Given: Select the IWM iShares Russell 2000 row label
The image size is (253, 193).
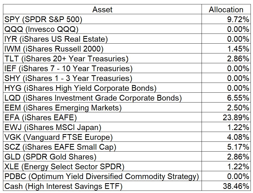Looking at the screenshot, I should pyautogui.click(x=54, y=49).
